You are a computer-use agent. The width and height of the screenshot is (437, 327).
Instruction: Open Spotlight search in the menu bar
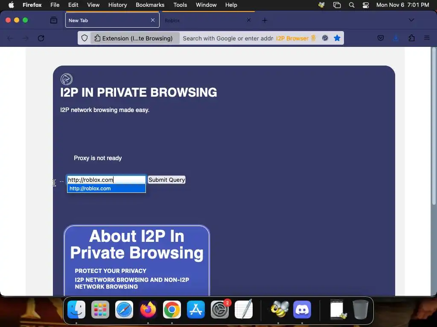[352, 5]
